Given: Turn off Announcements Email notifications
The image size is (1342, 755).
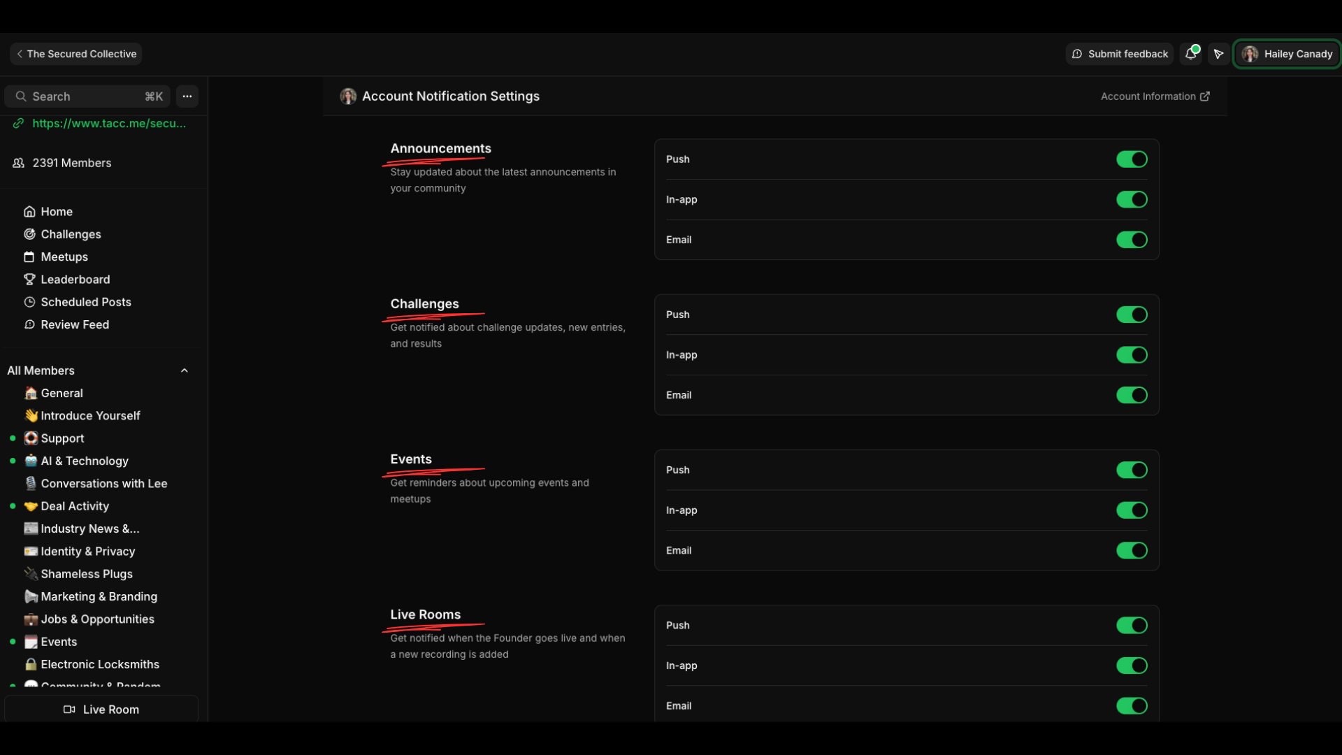Looking at the screenshot, I should tap(1132, 240).
